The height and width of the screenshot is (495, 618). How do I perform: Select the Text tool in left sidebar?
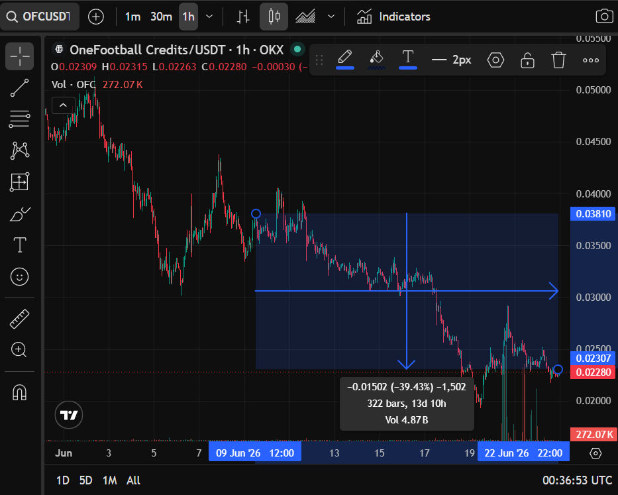19,245
